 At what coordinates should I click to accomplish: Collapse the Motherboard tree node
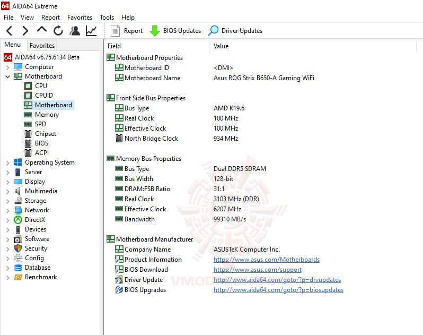click(x=7, y=77)
